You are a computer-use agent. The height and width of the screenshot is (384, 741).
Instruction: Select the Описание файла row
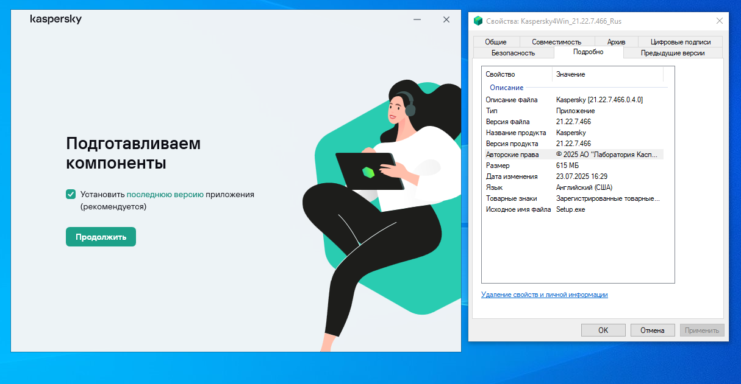pyautogui.click(x=573, y=100)
